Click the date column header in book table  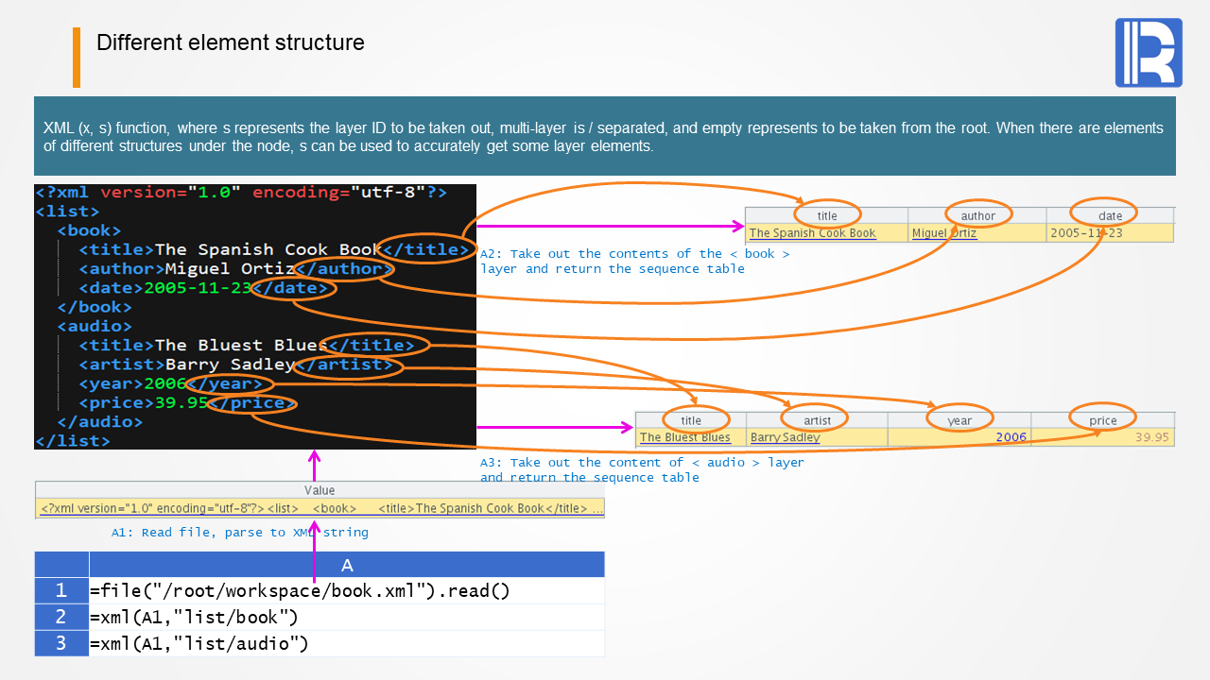pos(1110,215)
